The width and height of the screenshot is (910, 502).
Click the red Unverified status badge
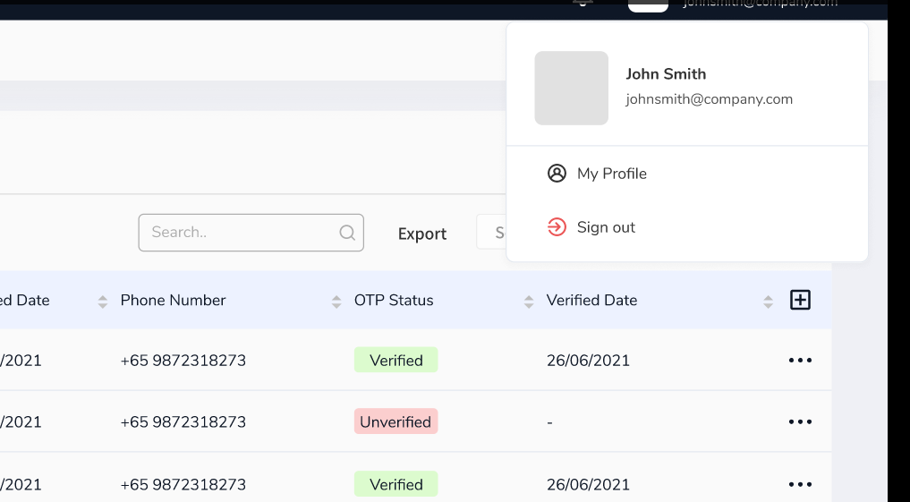click(x=395, y=422)
